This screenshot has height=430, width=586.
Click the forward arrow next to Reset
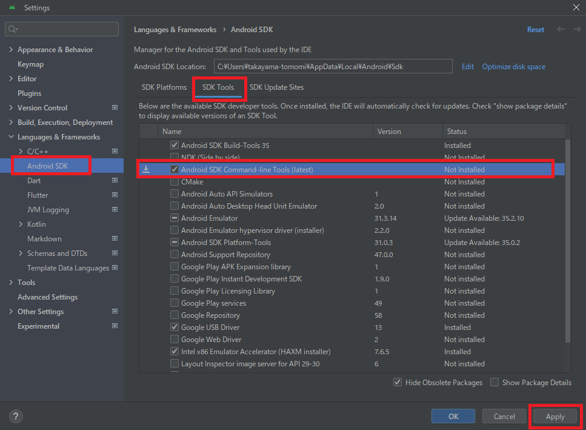[577, 29]
